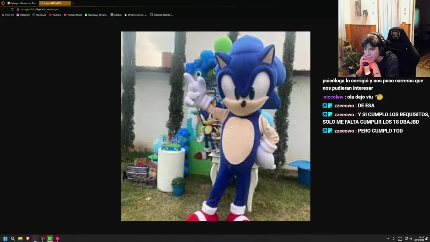Click the Opera browser logo menu icon

click(3, 3)
